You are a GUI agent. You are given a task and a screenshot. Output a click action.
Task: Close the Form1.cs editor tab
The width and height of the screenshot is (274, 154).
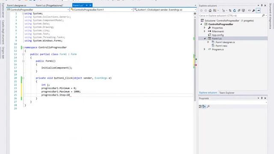tap(90, 6)
